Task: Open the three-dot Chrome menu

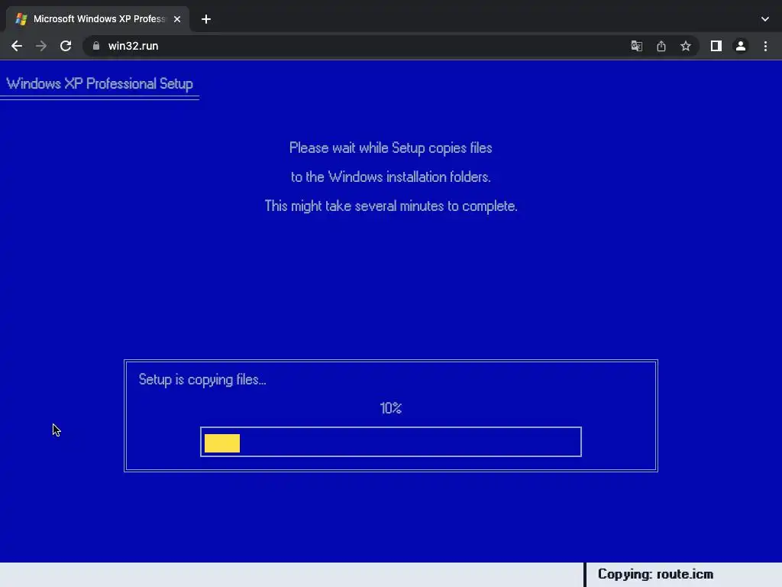Action: 765,46
